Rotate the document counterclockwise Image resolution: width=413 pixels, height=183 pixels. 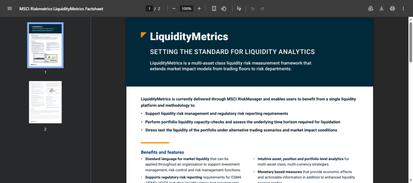coord(223,8)
